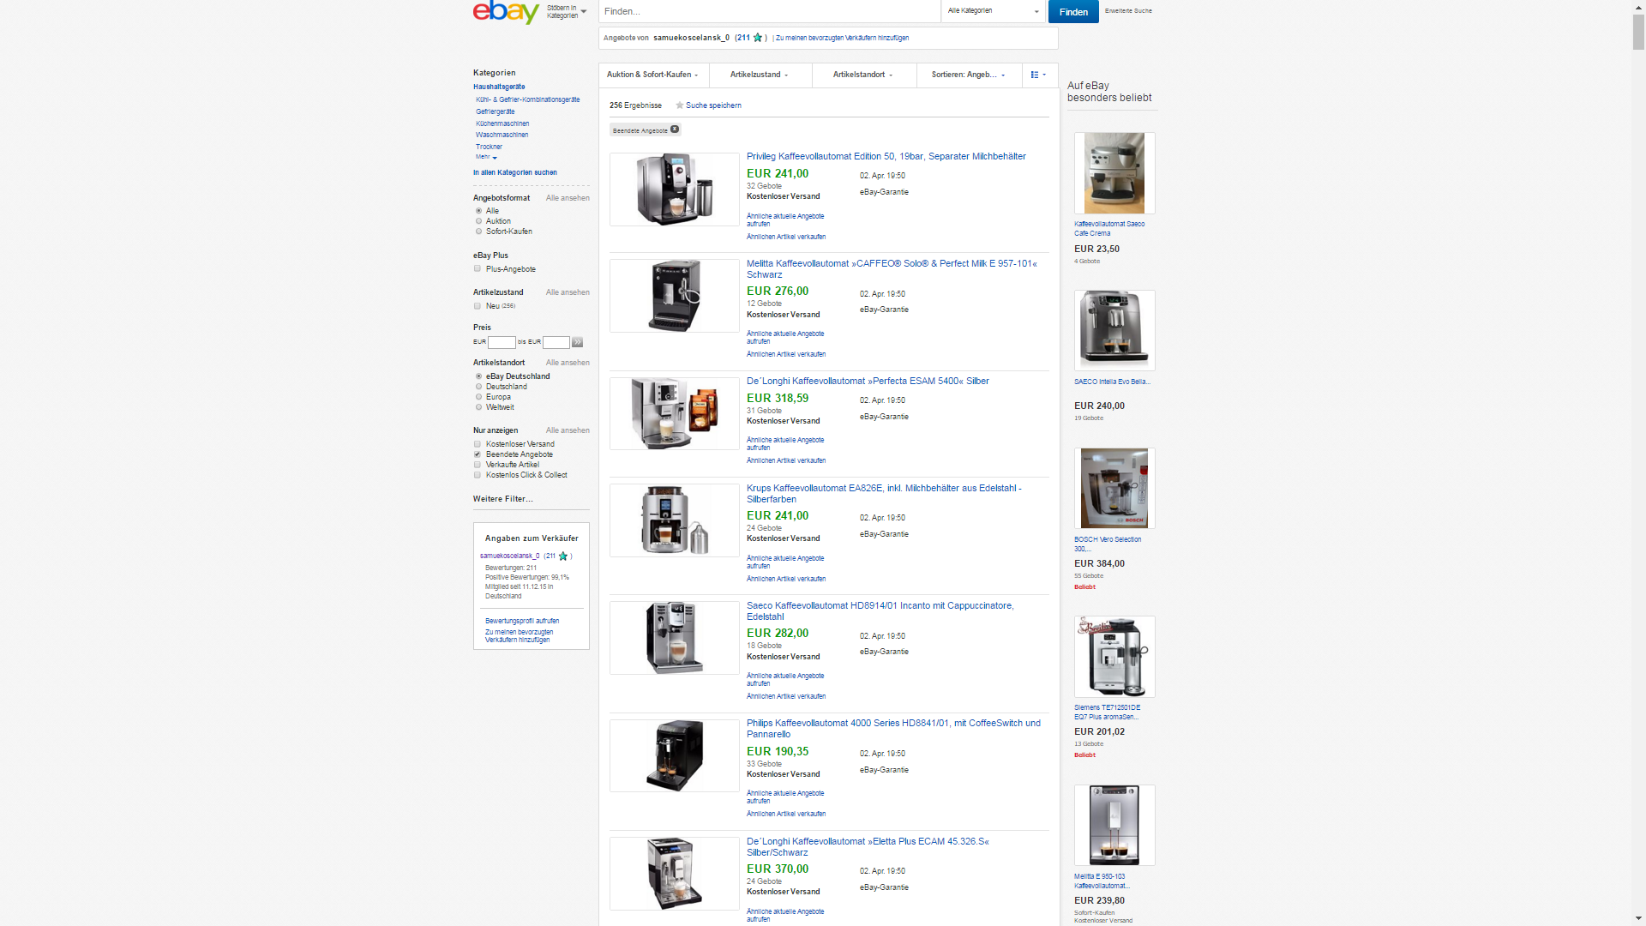1646x926 pixels.
Task: Open the Alle Kategorien search dropdown
Action: coord(994,11)
